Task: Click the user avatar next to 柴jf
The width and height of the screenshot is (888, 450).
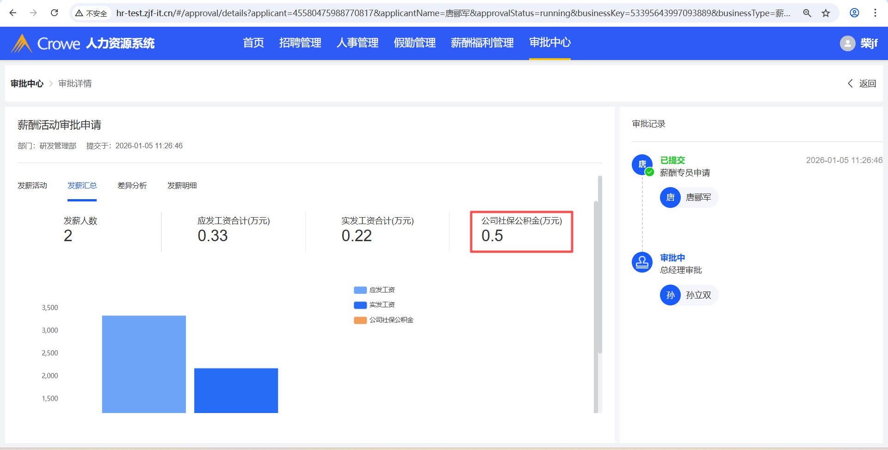Action: coord(847,43)
